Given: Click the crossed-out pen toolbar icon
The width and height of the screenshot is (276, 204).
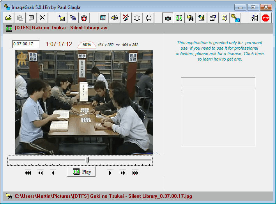Looking at the screenshot, I should click(126, 18).
